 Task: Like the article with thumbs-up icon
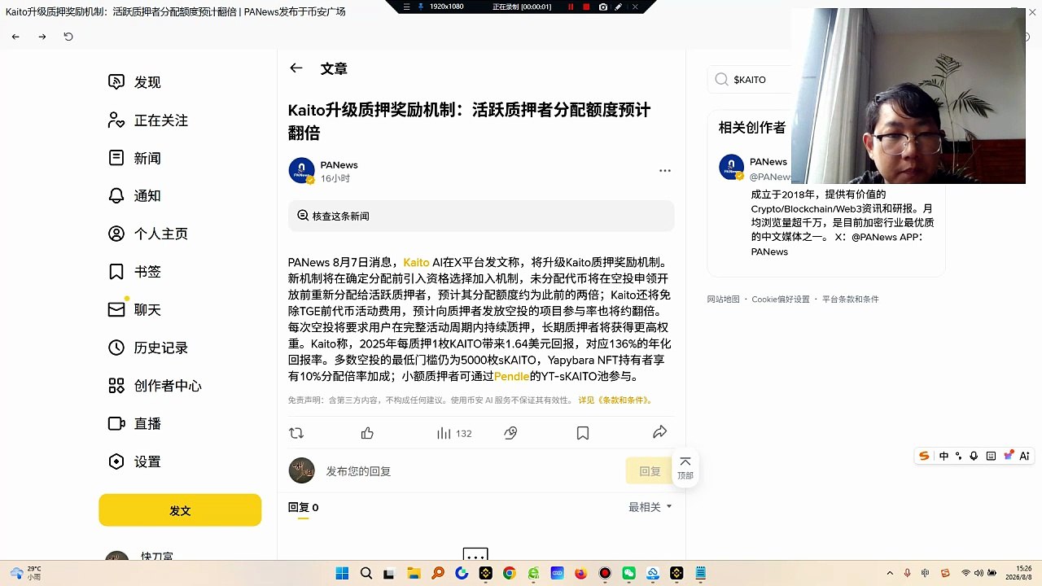(x=367, y=433)
